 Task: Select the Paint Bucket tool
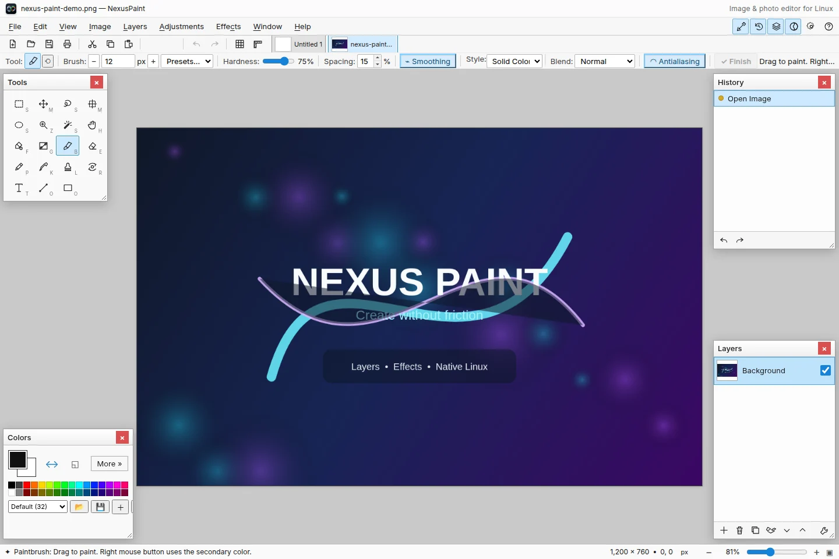tap(19, 146)
